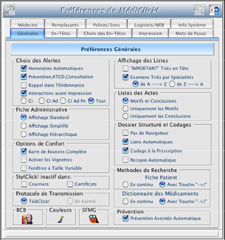Screen dimensions: 225x240
Task: Enable Activer les Vignettes
Action: point(24,160)
